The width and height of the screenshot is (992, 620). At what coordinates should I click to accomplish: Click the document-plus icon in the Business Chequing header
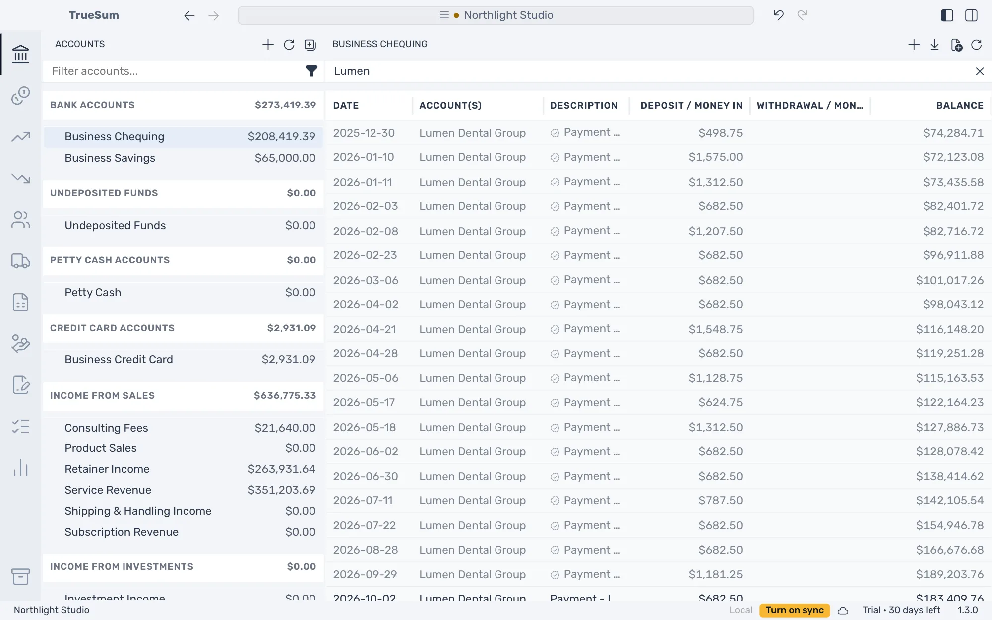coord(956,45)
